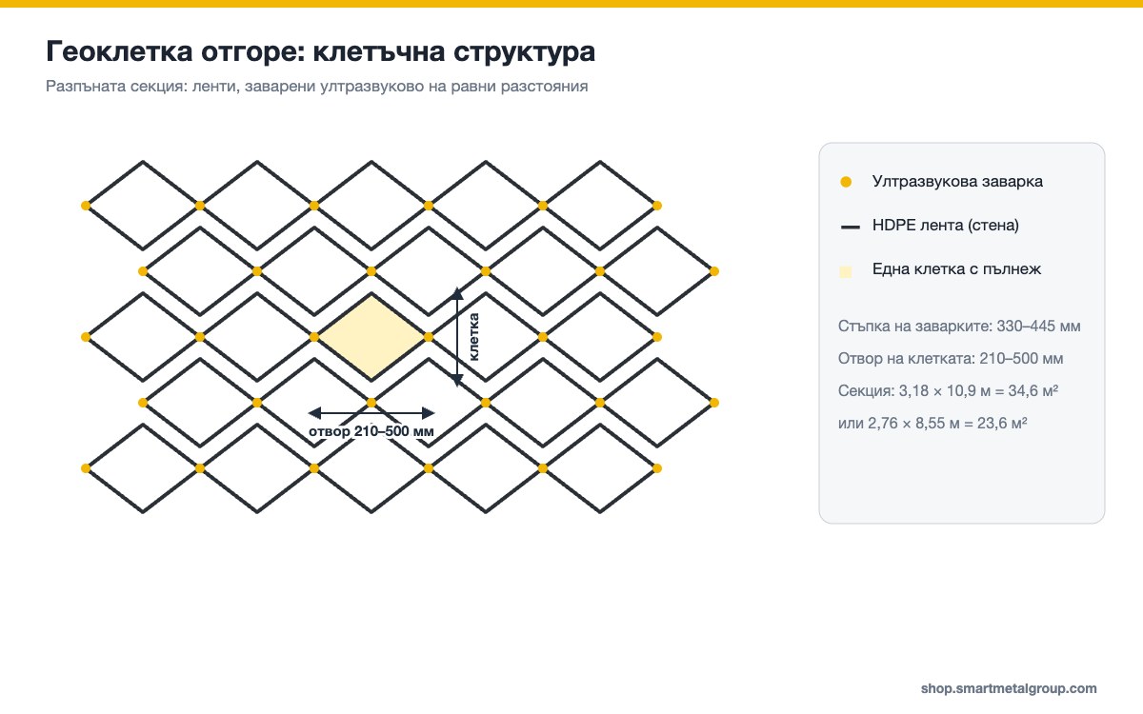Click the "или 2,76 × 8,55 м" line
Viewport: 1143px width, 714px height.
point(932,424)
